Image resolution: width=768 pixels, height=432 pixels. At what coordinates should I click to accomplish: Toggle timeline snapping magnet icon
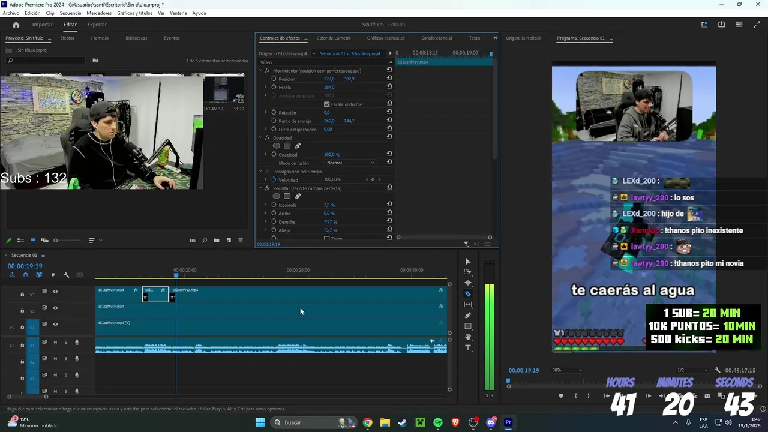coord(25,275)
